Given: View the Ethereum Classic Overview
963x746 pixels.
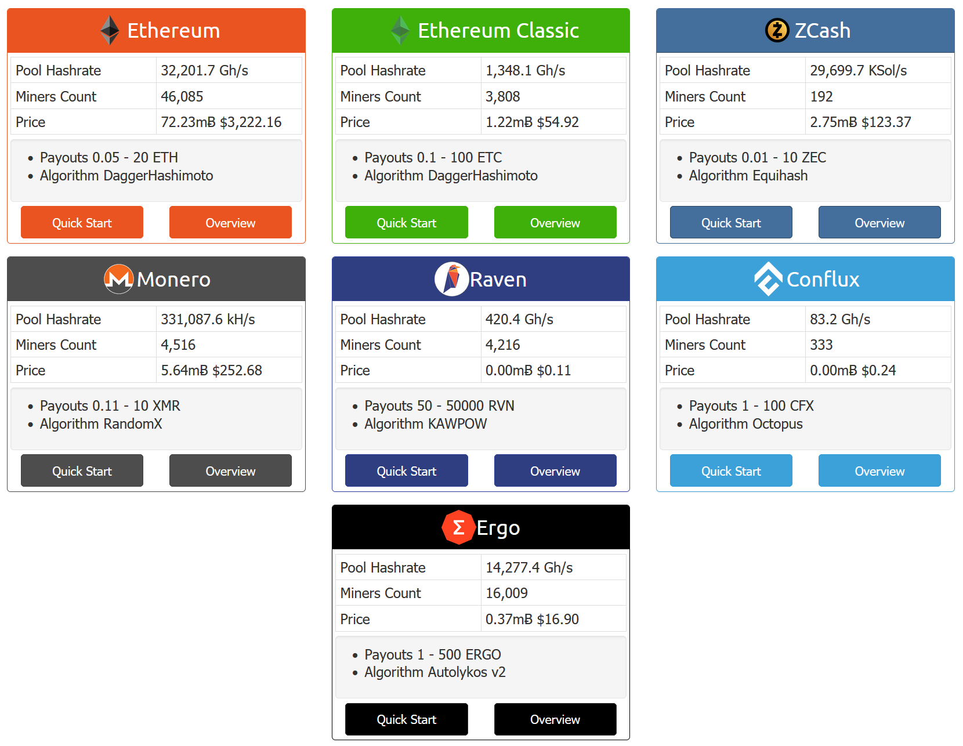Looking at the screenshot, I should (x=555, y=222).
